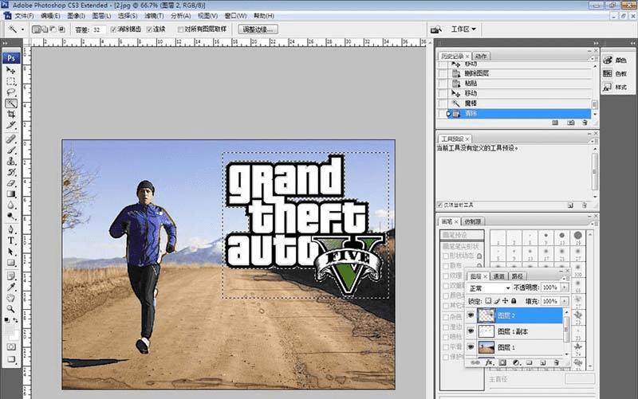Viewport: 638px width, 399px height.
Task: Open tool preset picker arrow in options bar
Action: (22, 29)
